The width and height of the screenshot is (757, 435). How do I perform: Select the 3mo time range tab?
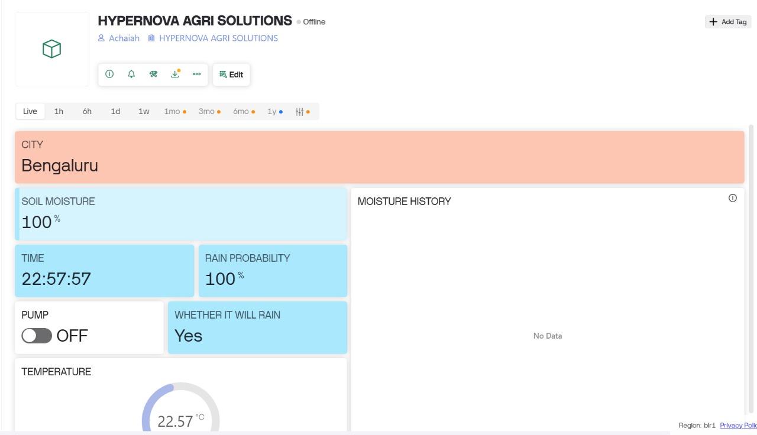pos(209,112)
